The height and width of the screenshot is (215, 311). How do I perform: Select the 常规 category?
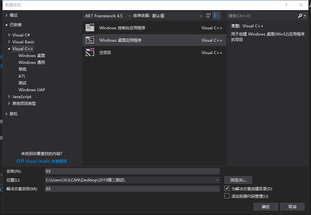[x=22, y=69]
